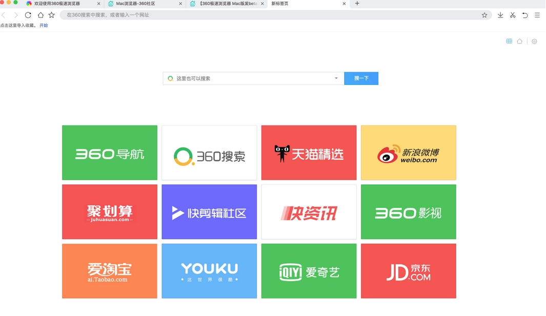The height and width of the screenshot is (316, 546).
Task: Click the 搜一下 search button
Action: pos(361,78)
